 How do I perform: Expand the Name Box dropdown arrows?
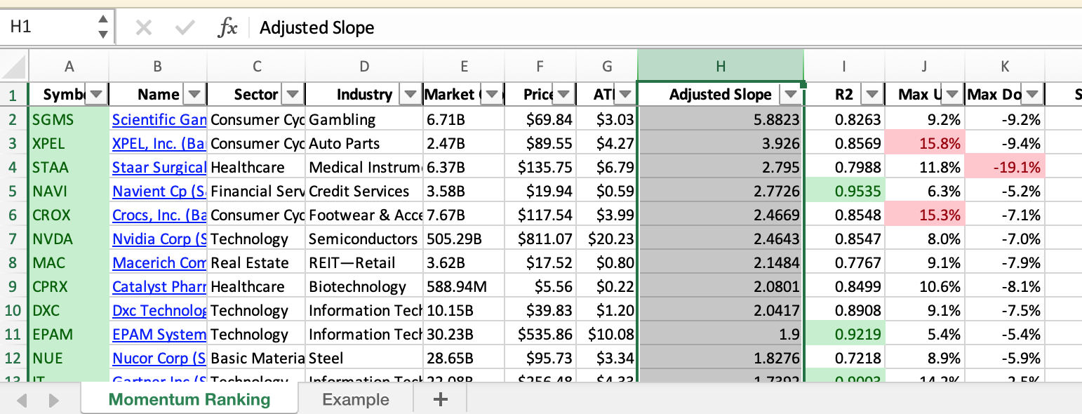point(103,27)
